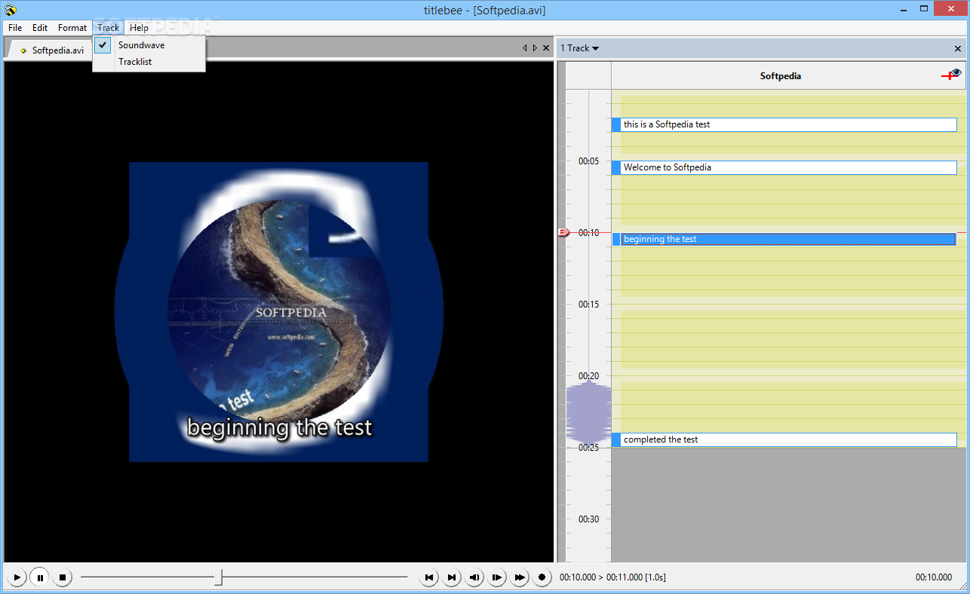Screen dimensions: 970x594
Task: Open the Format menu
Action: 72,28
